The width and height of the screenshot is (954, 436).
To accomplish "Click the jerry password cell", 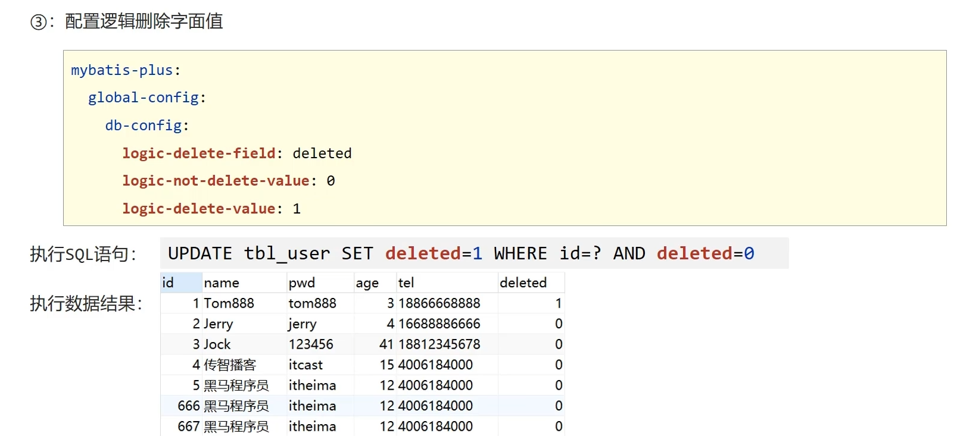I will coord(320,324).
